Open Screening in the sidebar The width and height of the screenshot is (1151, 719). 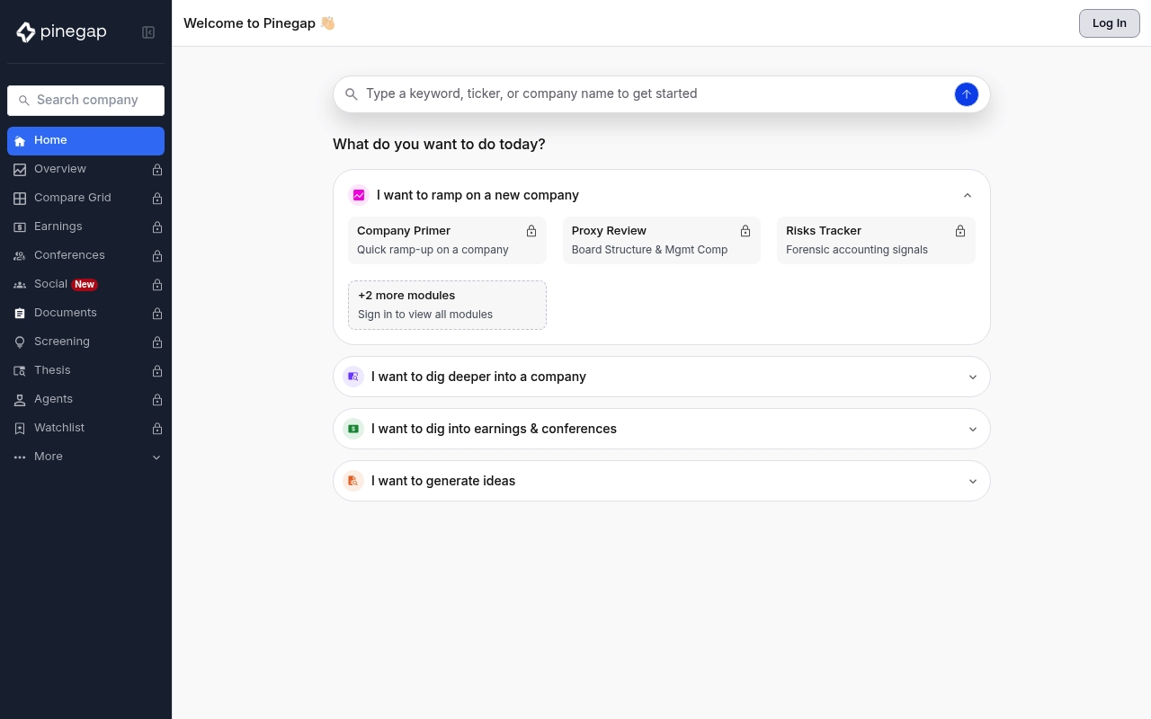point(85,342)
